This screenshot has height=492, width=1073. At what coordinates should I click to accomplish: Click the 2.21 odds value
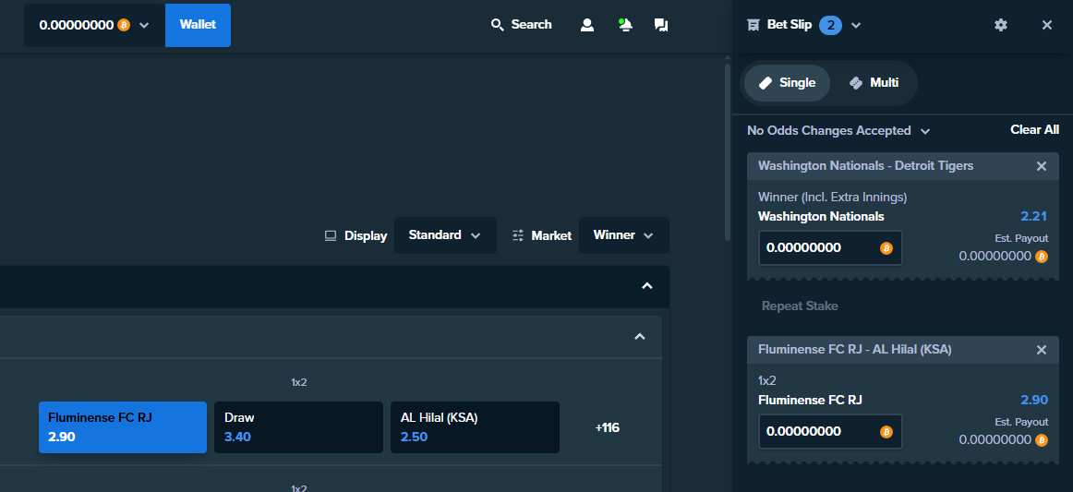[x=1034, y=216]
